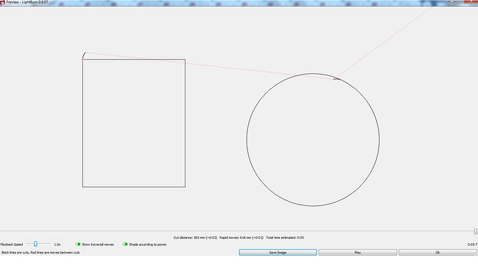Close the Preview window

point(471,1)
